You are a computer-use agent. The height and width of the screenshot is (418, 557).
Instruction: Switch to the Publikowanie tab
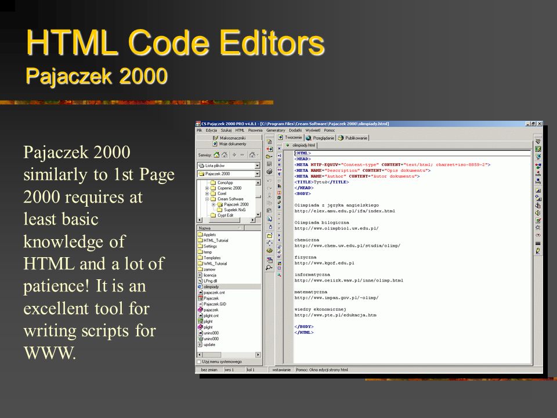[353, 138]
